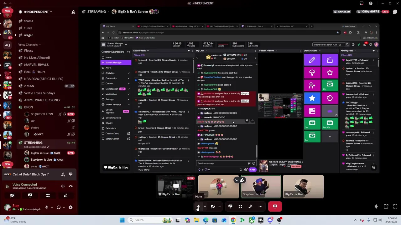Invite friends to Call of Duty activity
Image resolution: width=401 pixels, height=225 pixels.
(63, 174)
